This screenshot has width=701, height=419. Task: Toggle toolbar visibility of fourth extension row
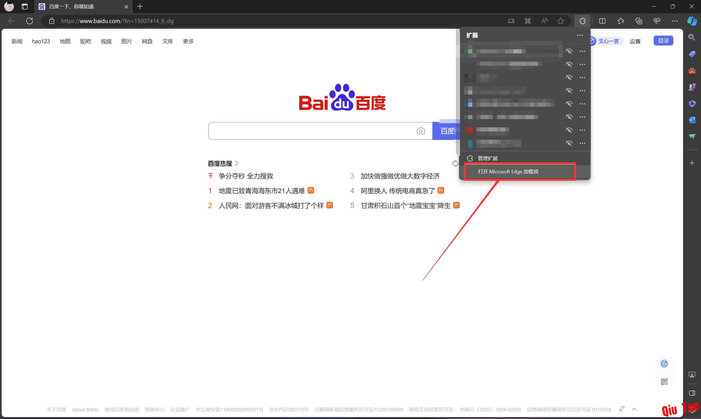(x=569, y=91)
